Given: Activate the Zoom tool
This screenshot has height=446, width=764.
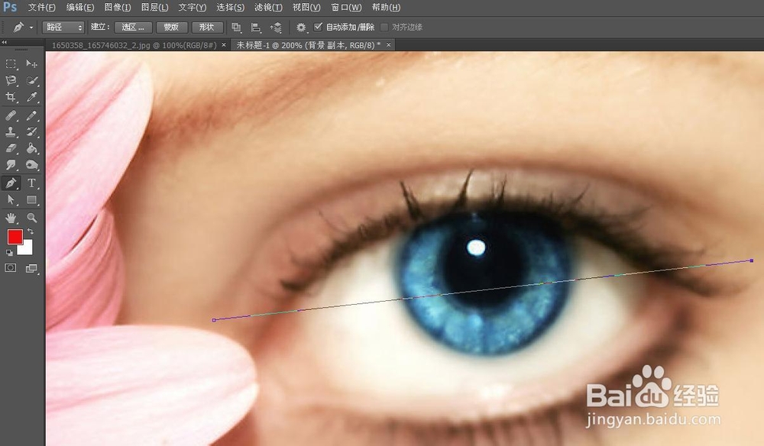Looking at the screenshot, I should click(31, 218).
